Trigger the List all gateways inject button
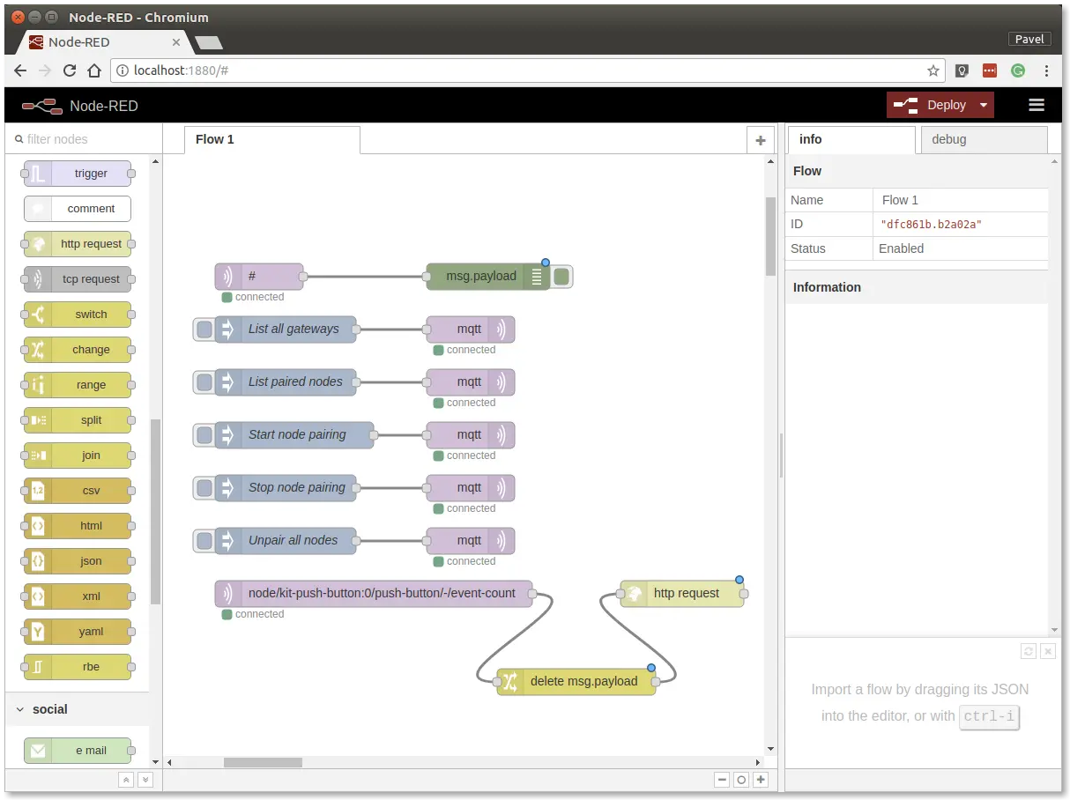The image size is (1070, 800). pos(204,330)
